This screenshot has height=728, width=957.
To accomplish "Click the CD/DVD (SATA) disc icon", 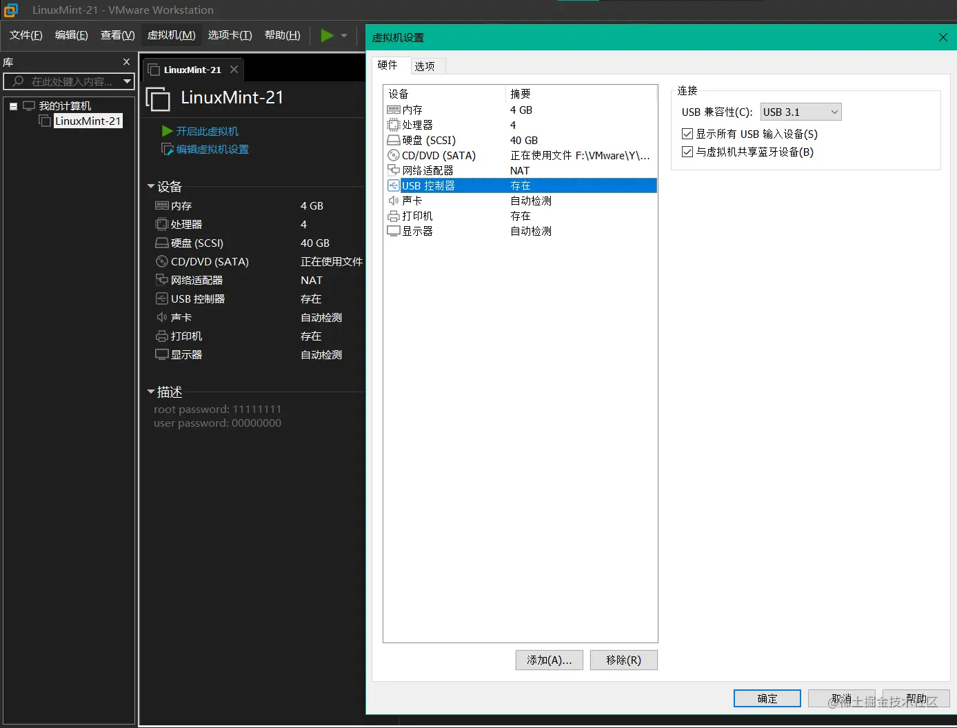I will click(x=393, y=155).
